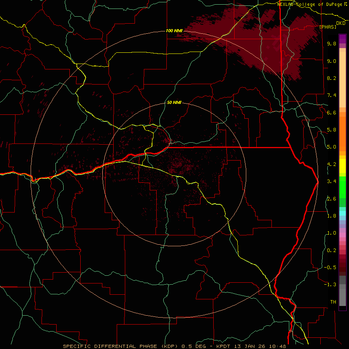Pick the bright green color bar segment

(342, 187)
